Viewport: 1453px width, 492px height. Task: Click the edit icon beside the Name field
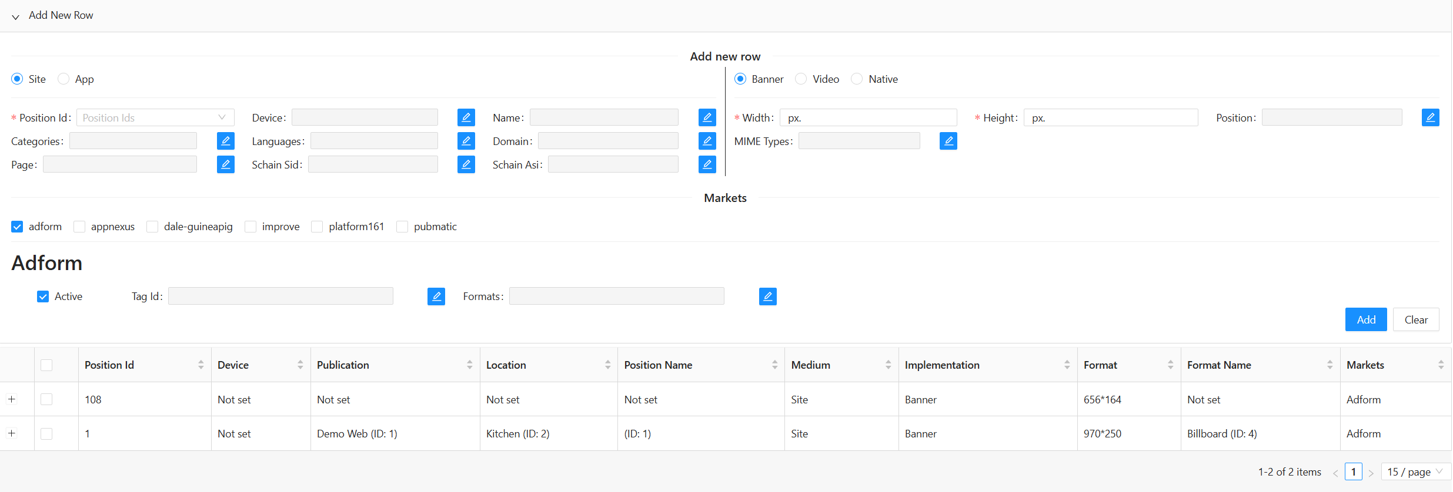point(707,117)
